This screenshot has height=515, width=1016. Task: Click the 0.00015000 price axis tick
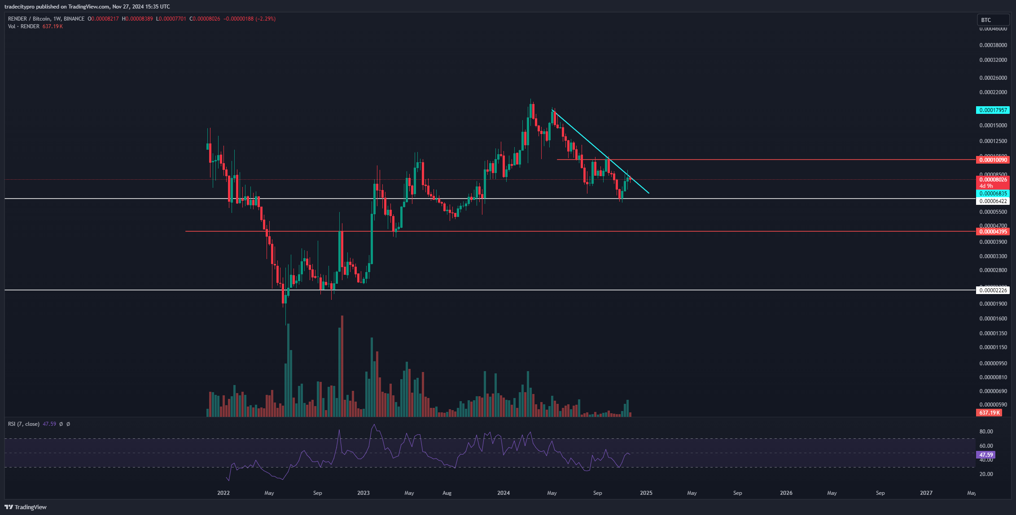[993, 126]
